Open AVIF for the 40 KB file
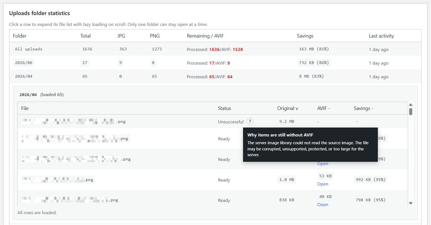The image size is (431, 225). (322, 204)
